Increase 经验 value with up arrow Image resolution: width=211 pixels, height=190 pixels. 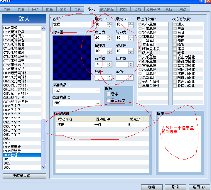tap(109, 76)
